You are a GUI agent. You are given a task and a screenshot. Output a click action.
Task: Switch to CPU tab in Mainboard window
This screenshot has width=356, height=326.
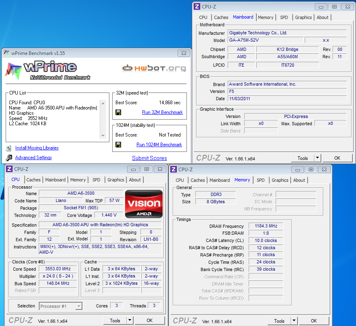coord(203,17)
